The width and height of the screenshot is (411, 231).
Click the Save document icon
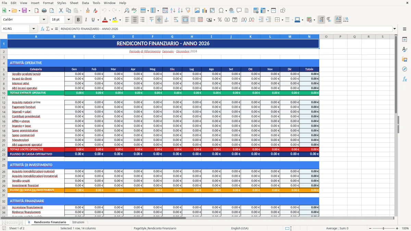tap(24, 11)
